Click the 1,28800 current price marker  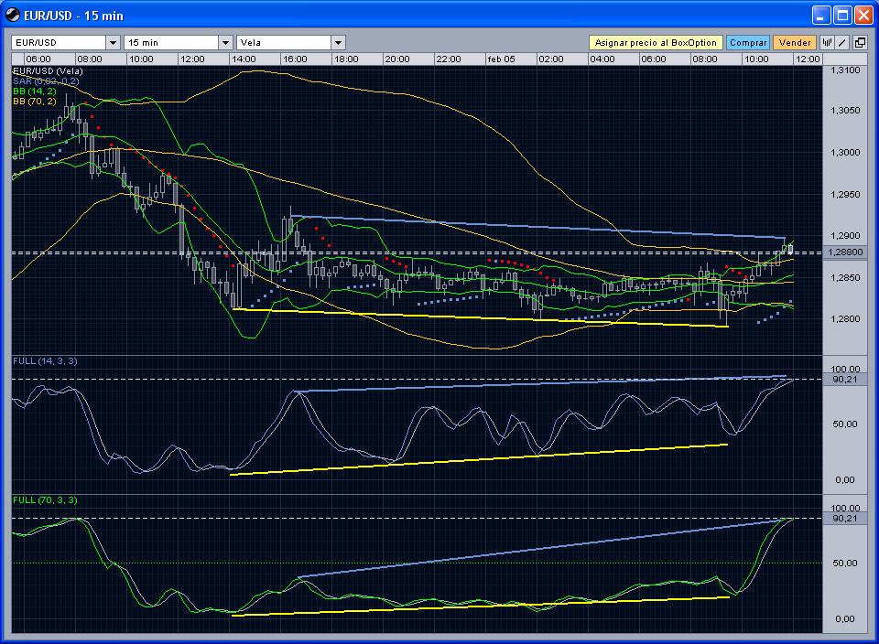click(844, 252)
